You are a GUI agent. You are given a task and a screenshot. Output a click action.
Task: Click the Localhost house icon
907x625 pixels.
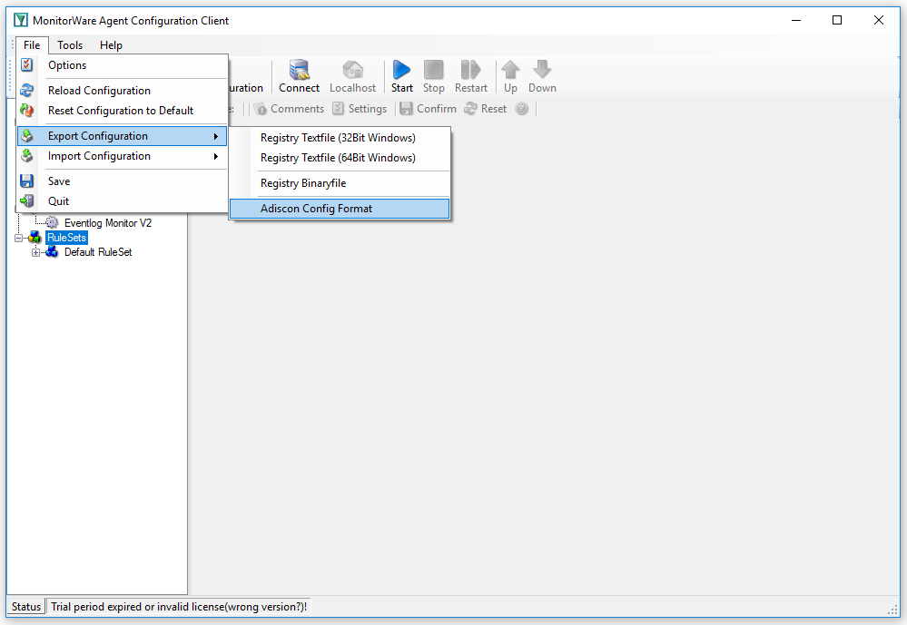(353, 69)
